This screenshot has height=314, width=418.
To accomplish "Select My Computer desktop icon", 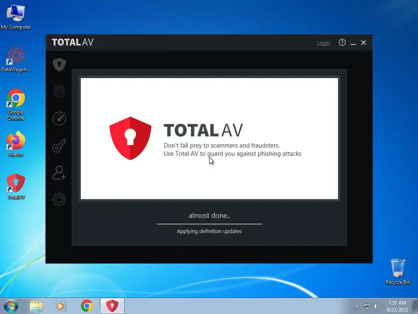I will (x=16, y=16).
